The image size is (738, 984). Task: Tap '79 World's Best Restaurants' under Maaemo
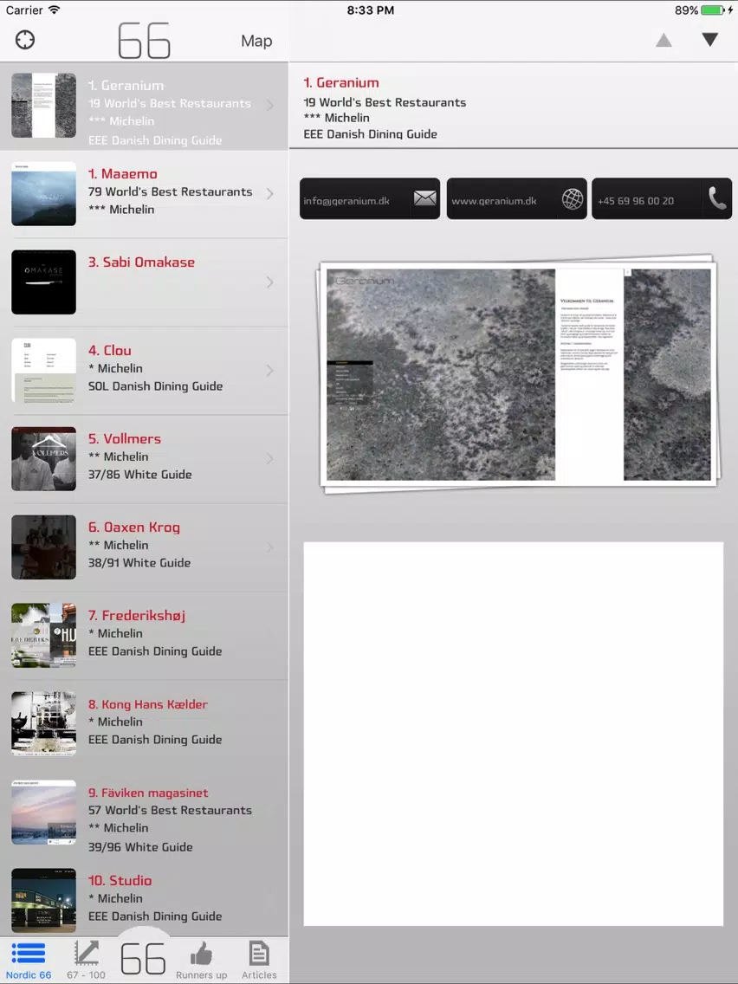(170, 191)
